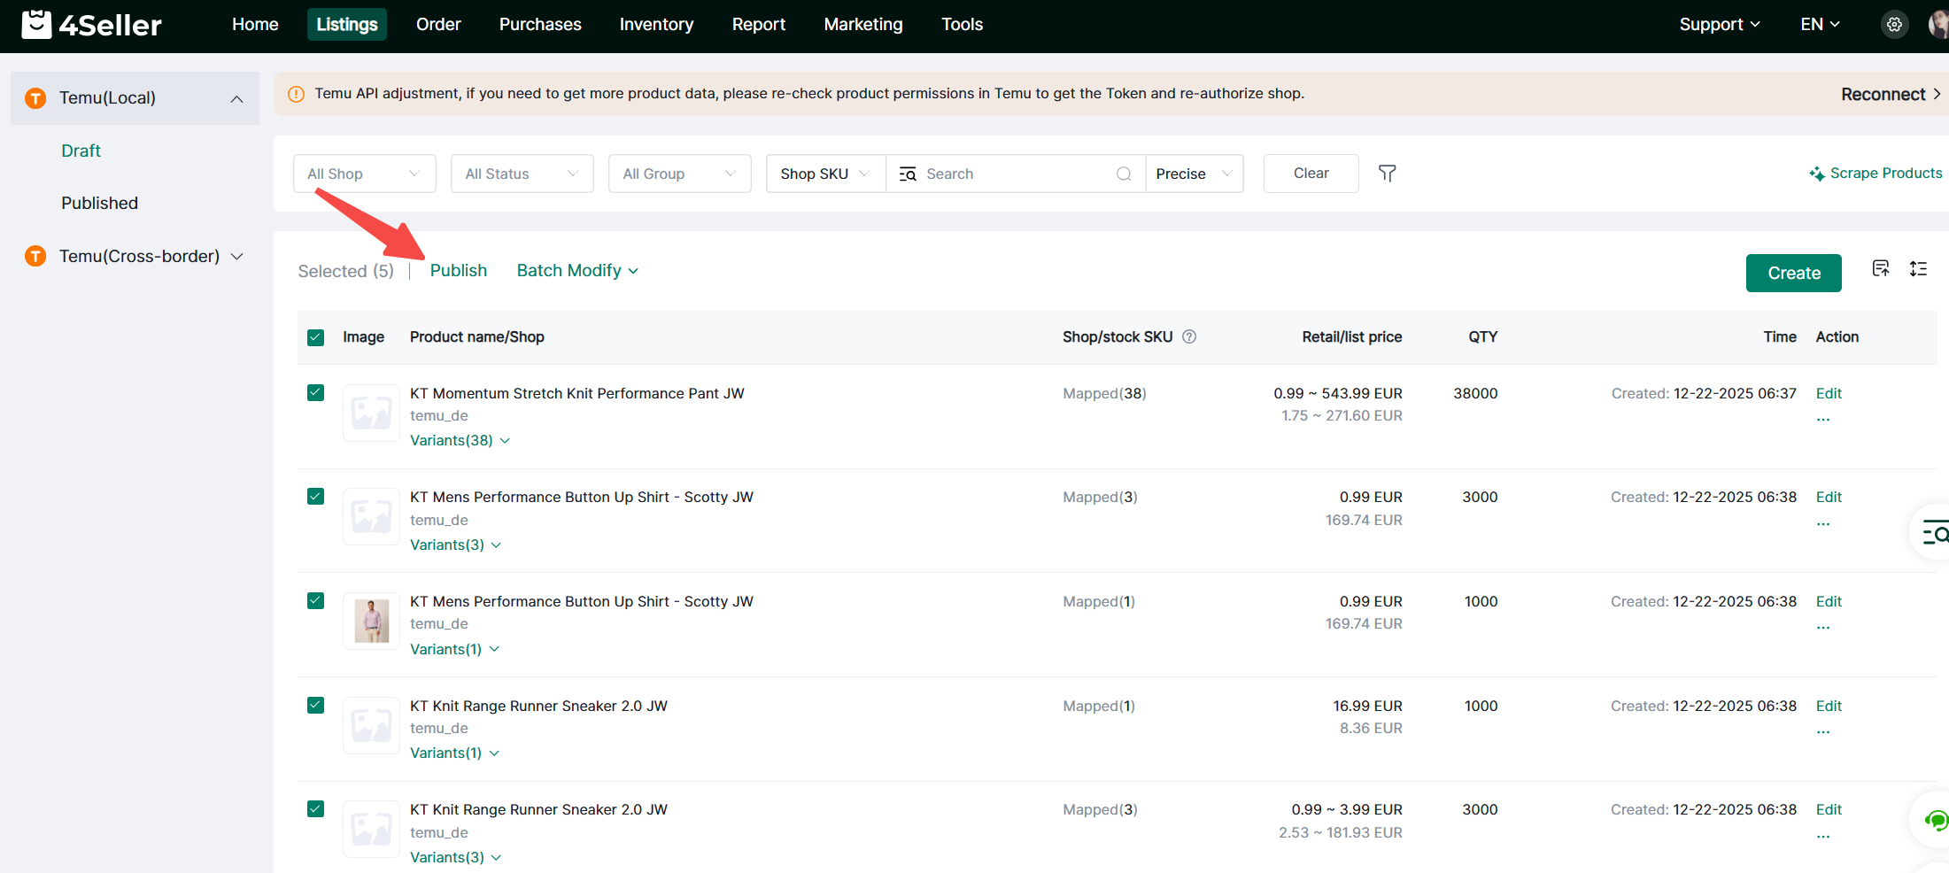1949x873 pixels.
Task: Open the column display settings icon
Action: point(1881,269)
